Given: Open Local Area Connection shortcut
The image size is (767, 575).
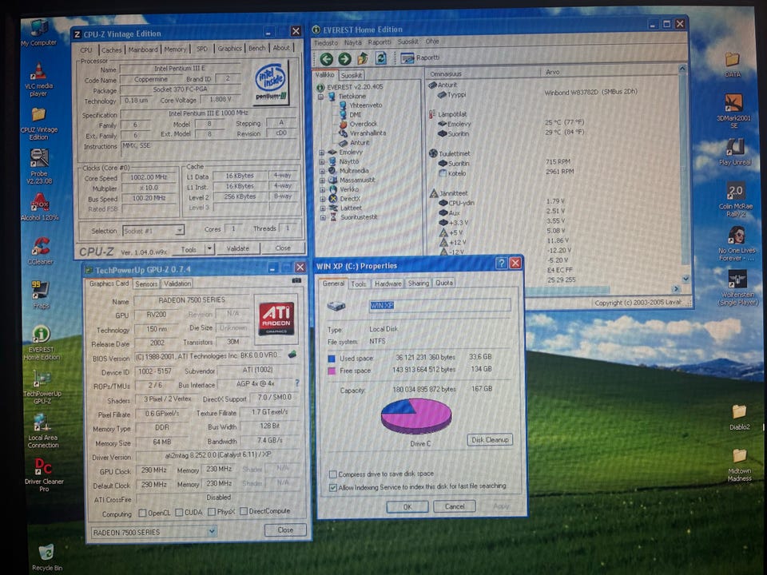Looking at the screenshot, I should [42, 430].
